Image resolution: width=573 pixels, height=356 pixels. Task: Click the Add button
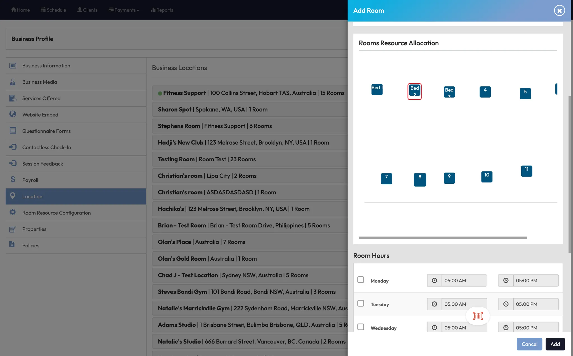click(555, 344)
